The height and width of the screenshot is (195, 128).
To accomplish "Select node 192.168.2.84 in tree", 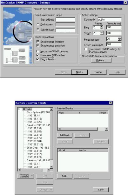I will click(34, 141).
